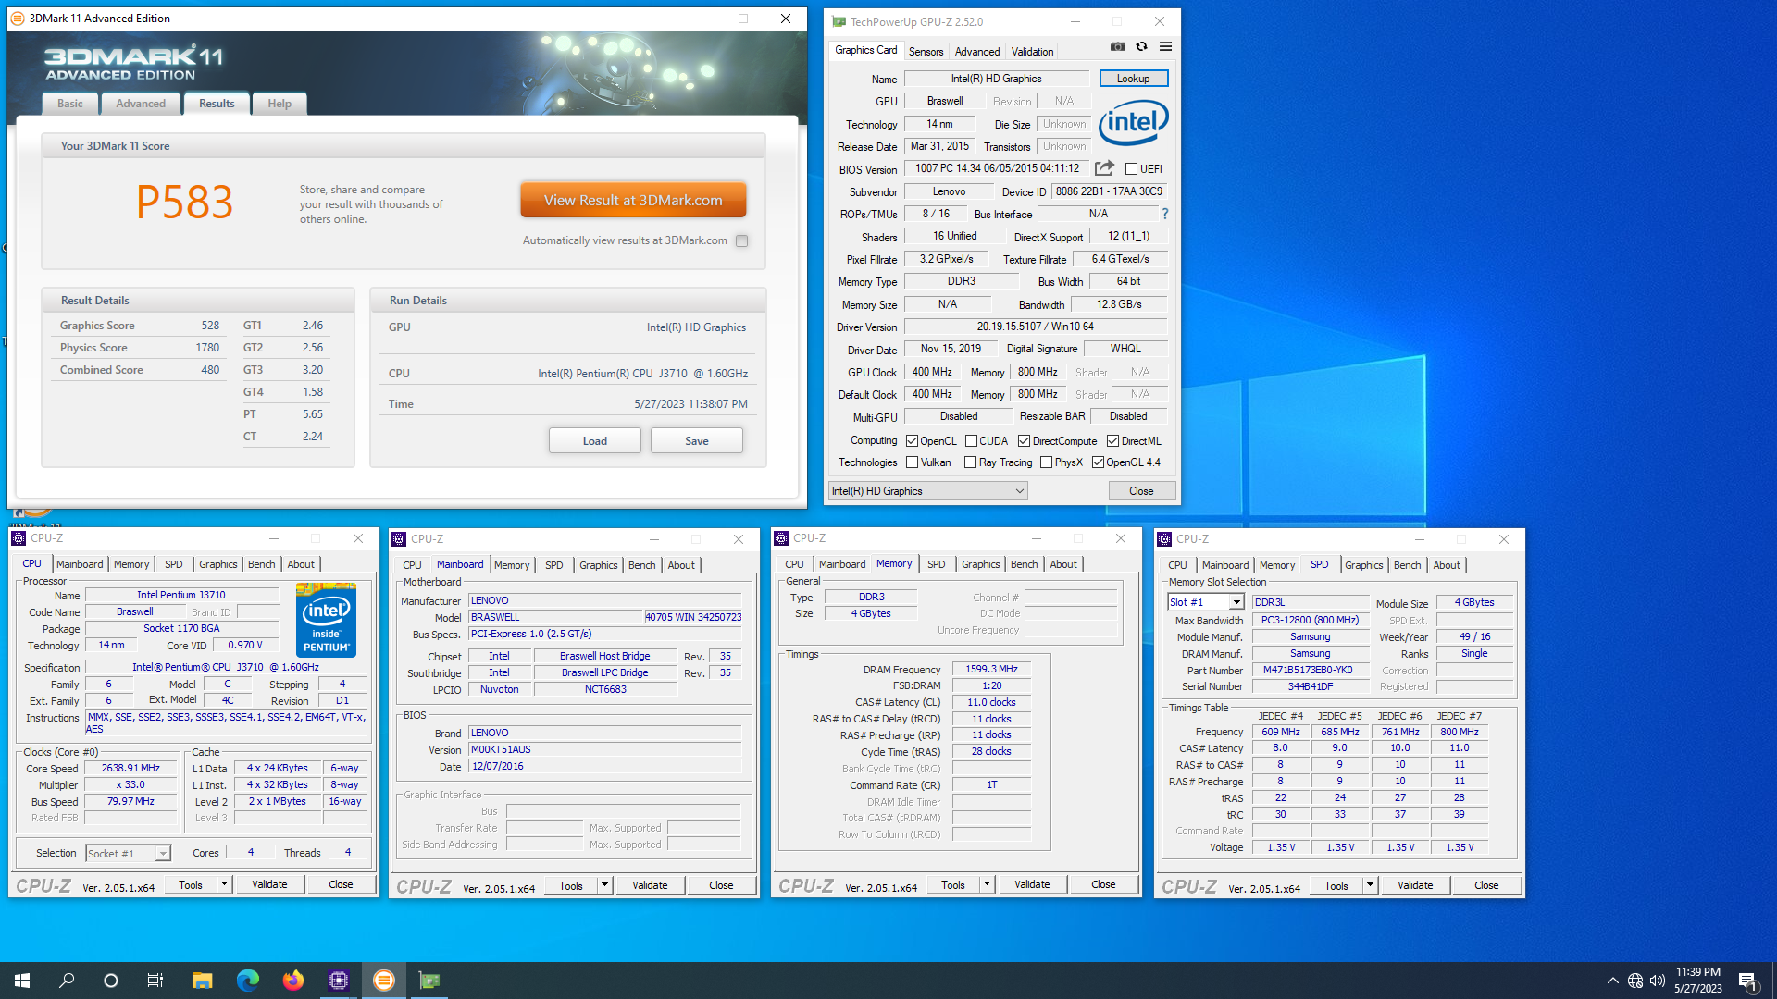Viewport: 1777px width, 999px height.
Task: Toggle the Ray Tracing checkbox
Action: click(970, 462)
